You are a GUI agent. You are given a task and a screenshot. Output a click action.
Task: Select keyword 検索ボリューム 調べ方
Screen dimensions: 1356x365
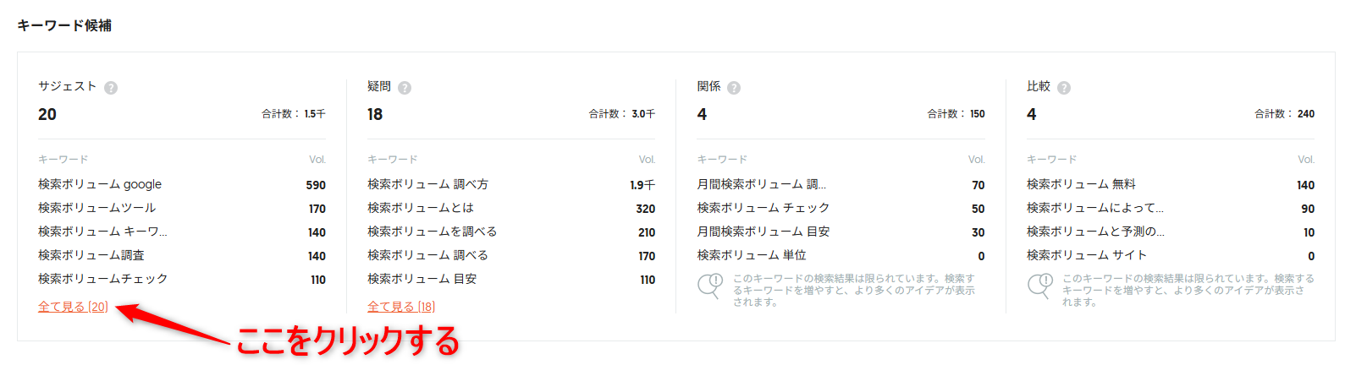[x=427, y=184]
